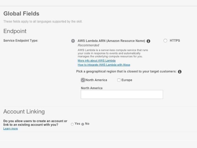The width and height of the screenshot is (197, 148).
Task: Select the HTTPS endpoint radio button
Action: [165, 41]
